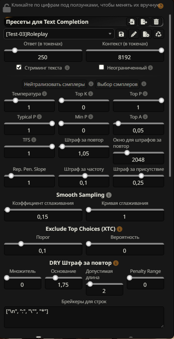This screenshot has height=339, width=174.
Task: Click the Выбор сэмплеров button
Action: tap(117, 84)
